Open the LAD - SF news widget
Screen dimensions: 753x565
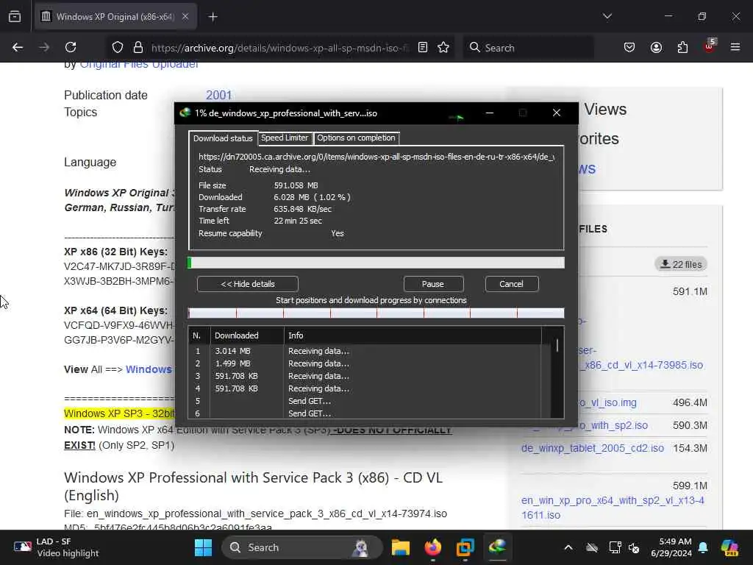(56, 547)
